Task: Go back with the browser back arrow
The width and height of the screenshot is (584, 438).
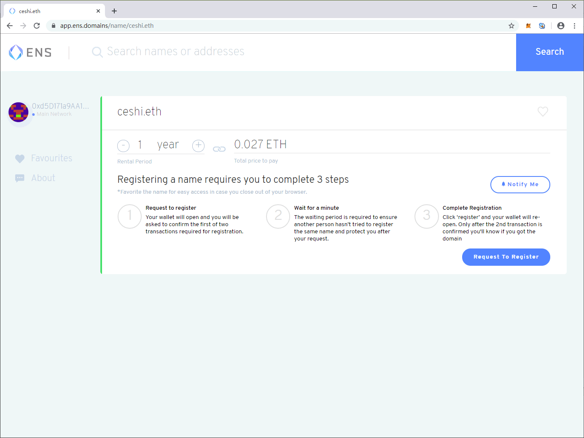Action: pos(10,26)
